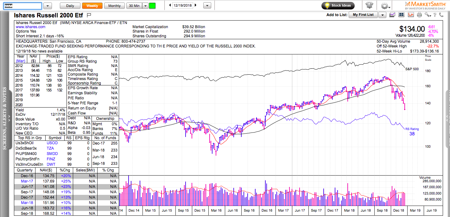This screenshot has height=217, width=450.
Task: Click the Funds 11% ownership row
Action: coord(105,133)
